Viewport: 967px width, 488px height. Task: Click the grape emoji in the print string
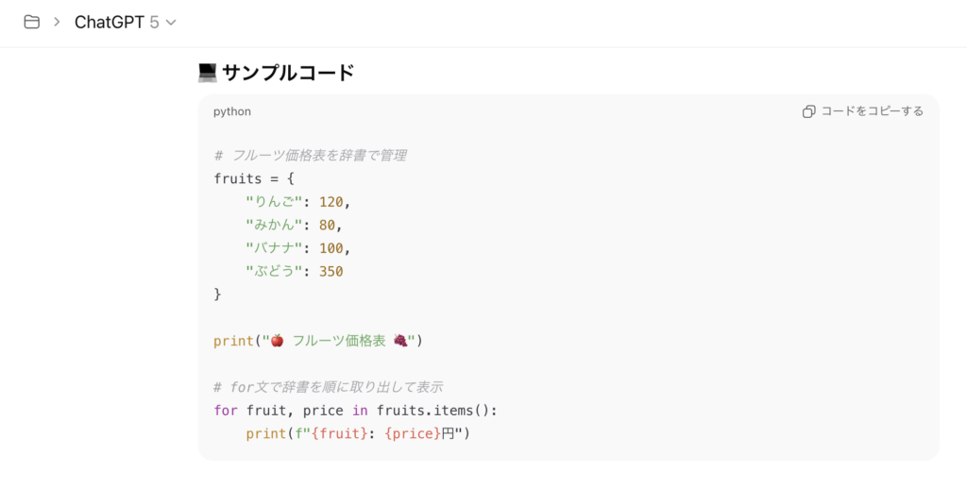[x=400, y=341]
